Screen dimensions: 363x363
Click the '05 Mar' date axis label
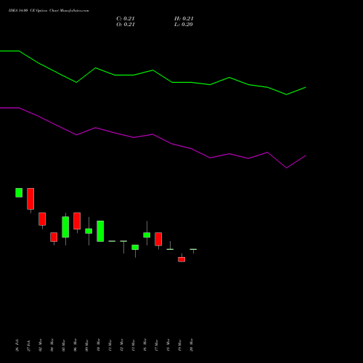(x=64, y=345)
